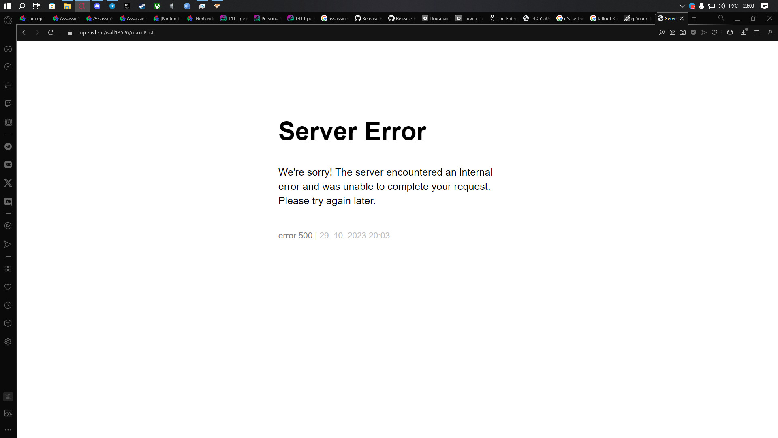Viewport: 778px width, 438px height.
Task: Add page to bookmarks heart icon
Action: 714,32
